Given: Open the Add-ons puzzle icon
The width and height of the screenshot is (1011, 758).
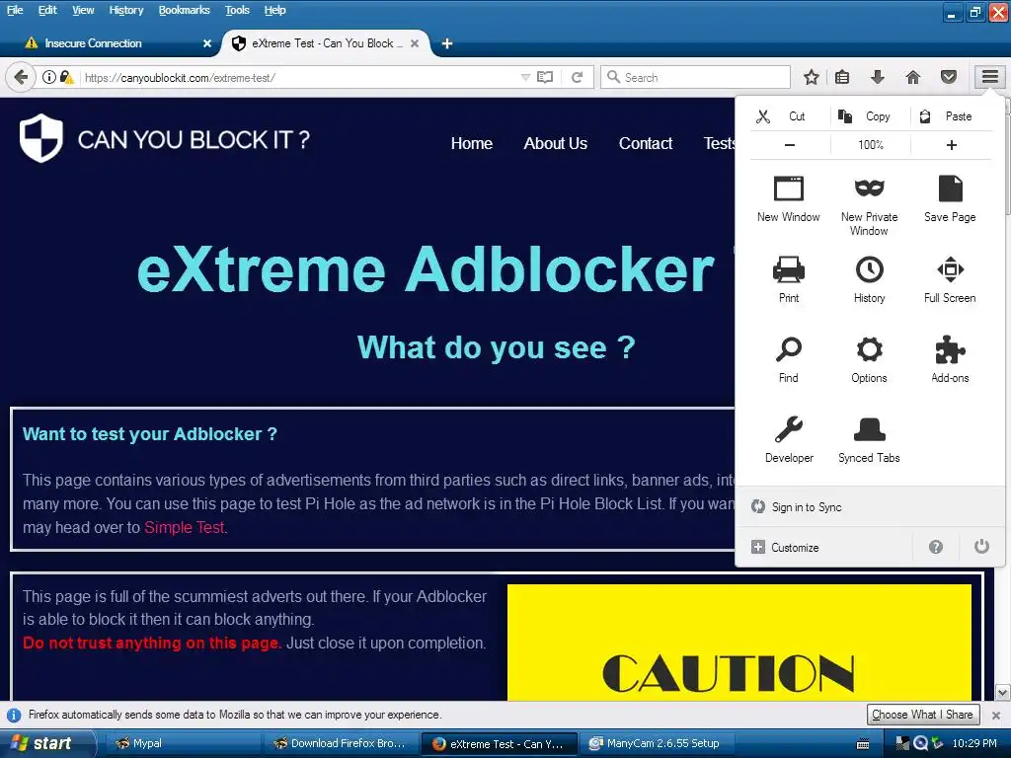Looking at the screenshot, I should (950, 359).
